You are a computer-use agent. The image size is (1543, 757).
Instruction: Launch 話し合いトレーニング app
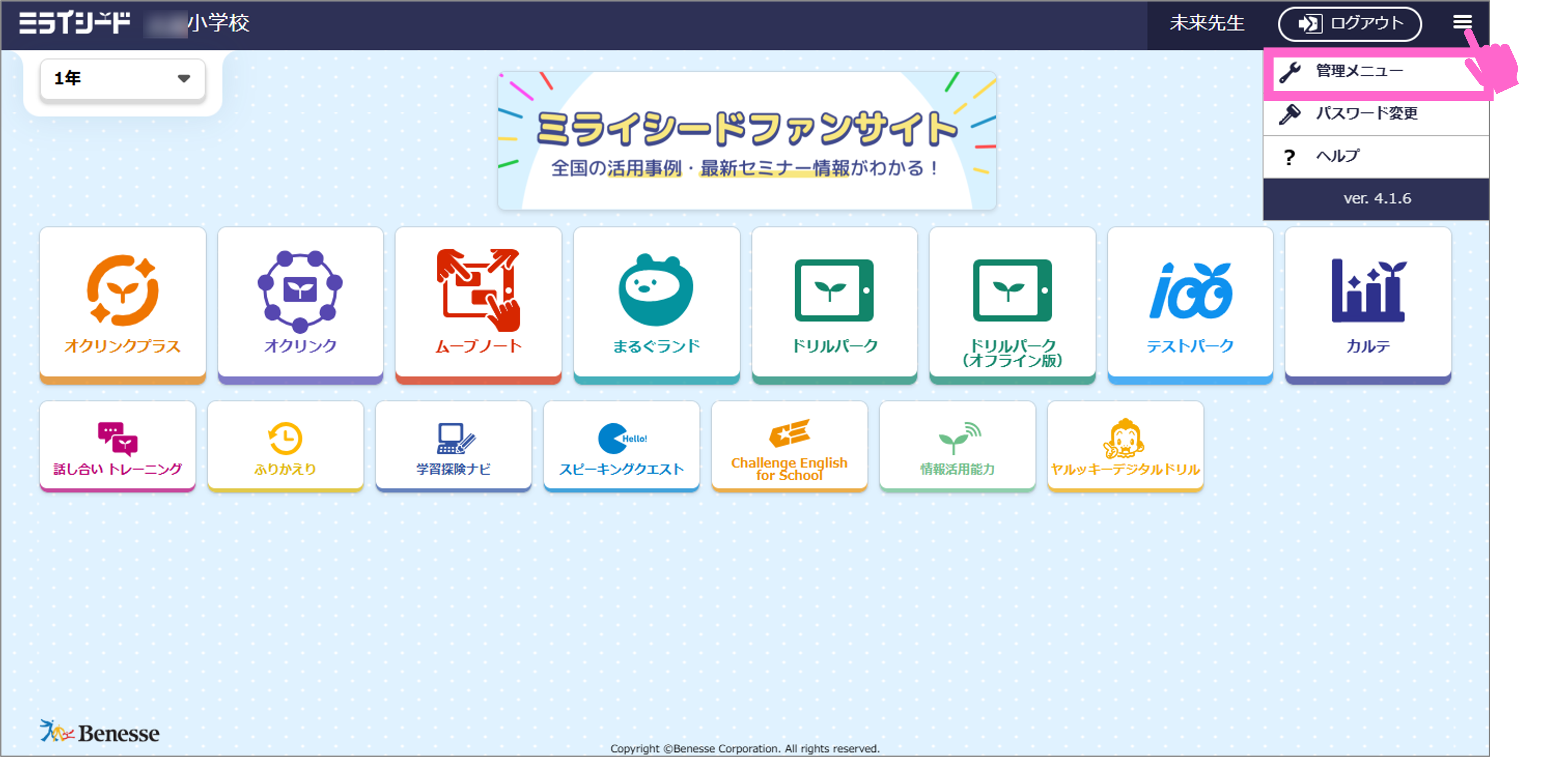[117, 446]
